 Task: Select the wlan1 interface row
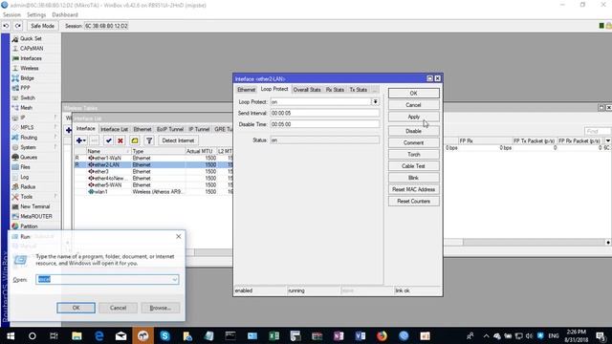(153, 192)
